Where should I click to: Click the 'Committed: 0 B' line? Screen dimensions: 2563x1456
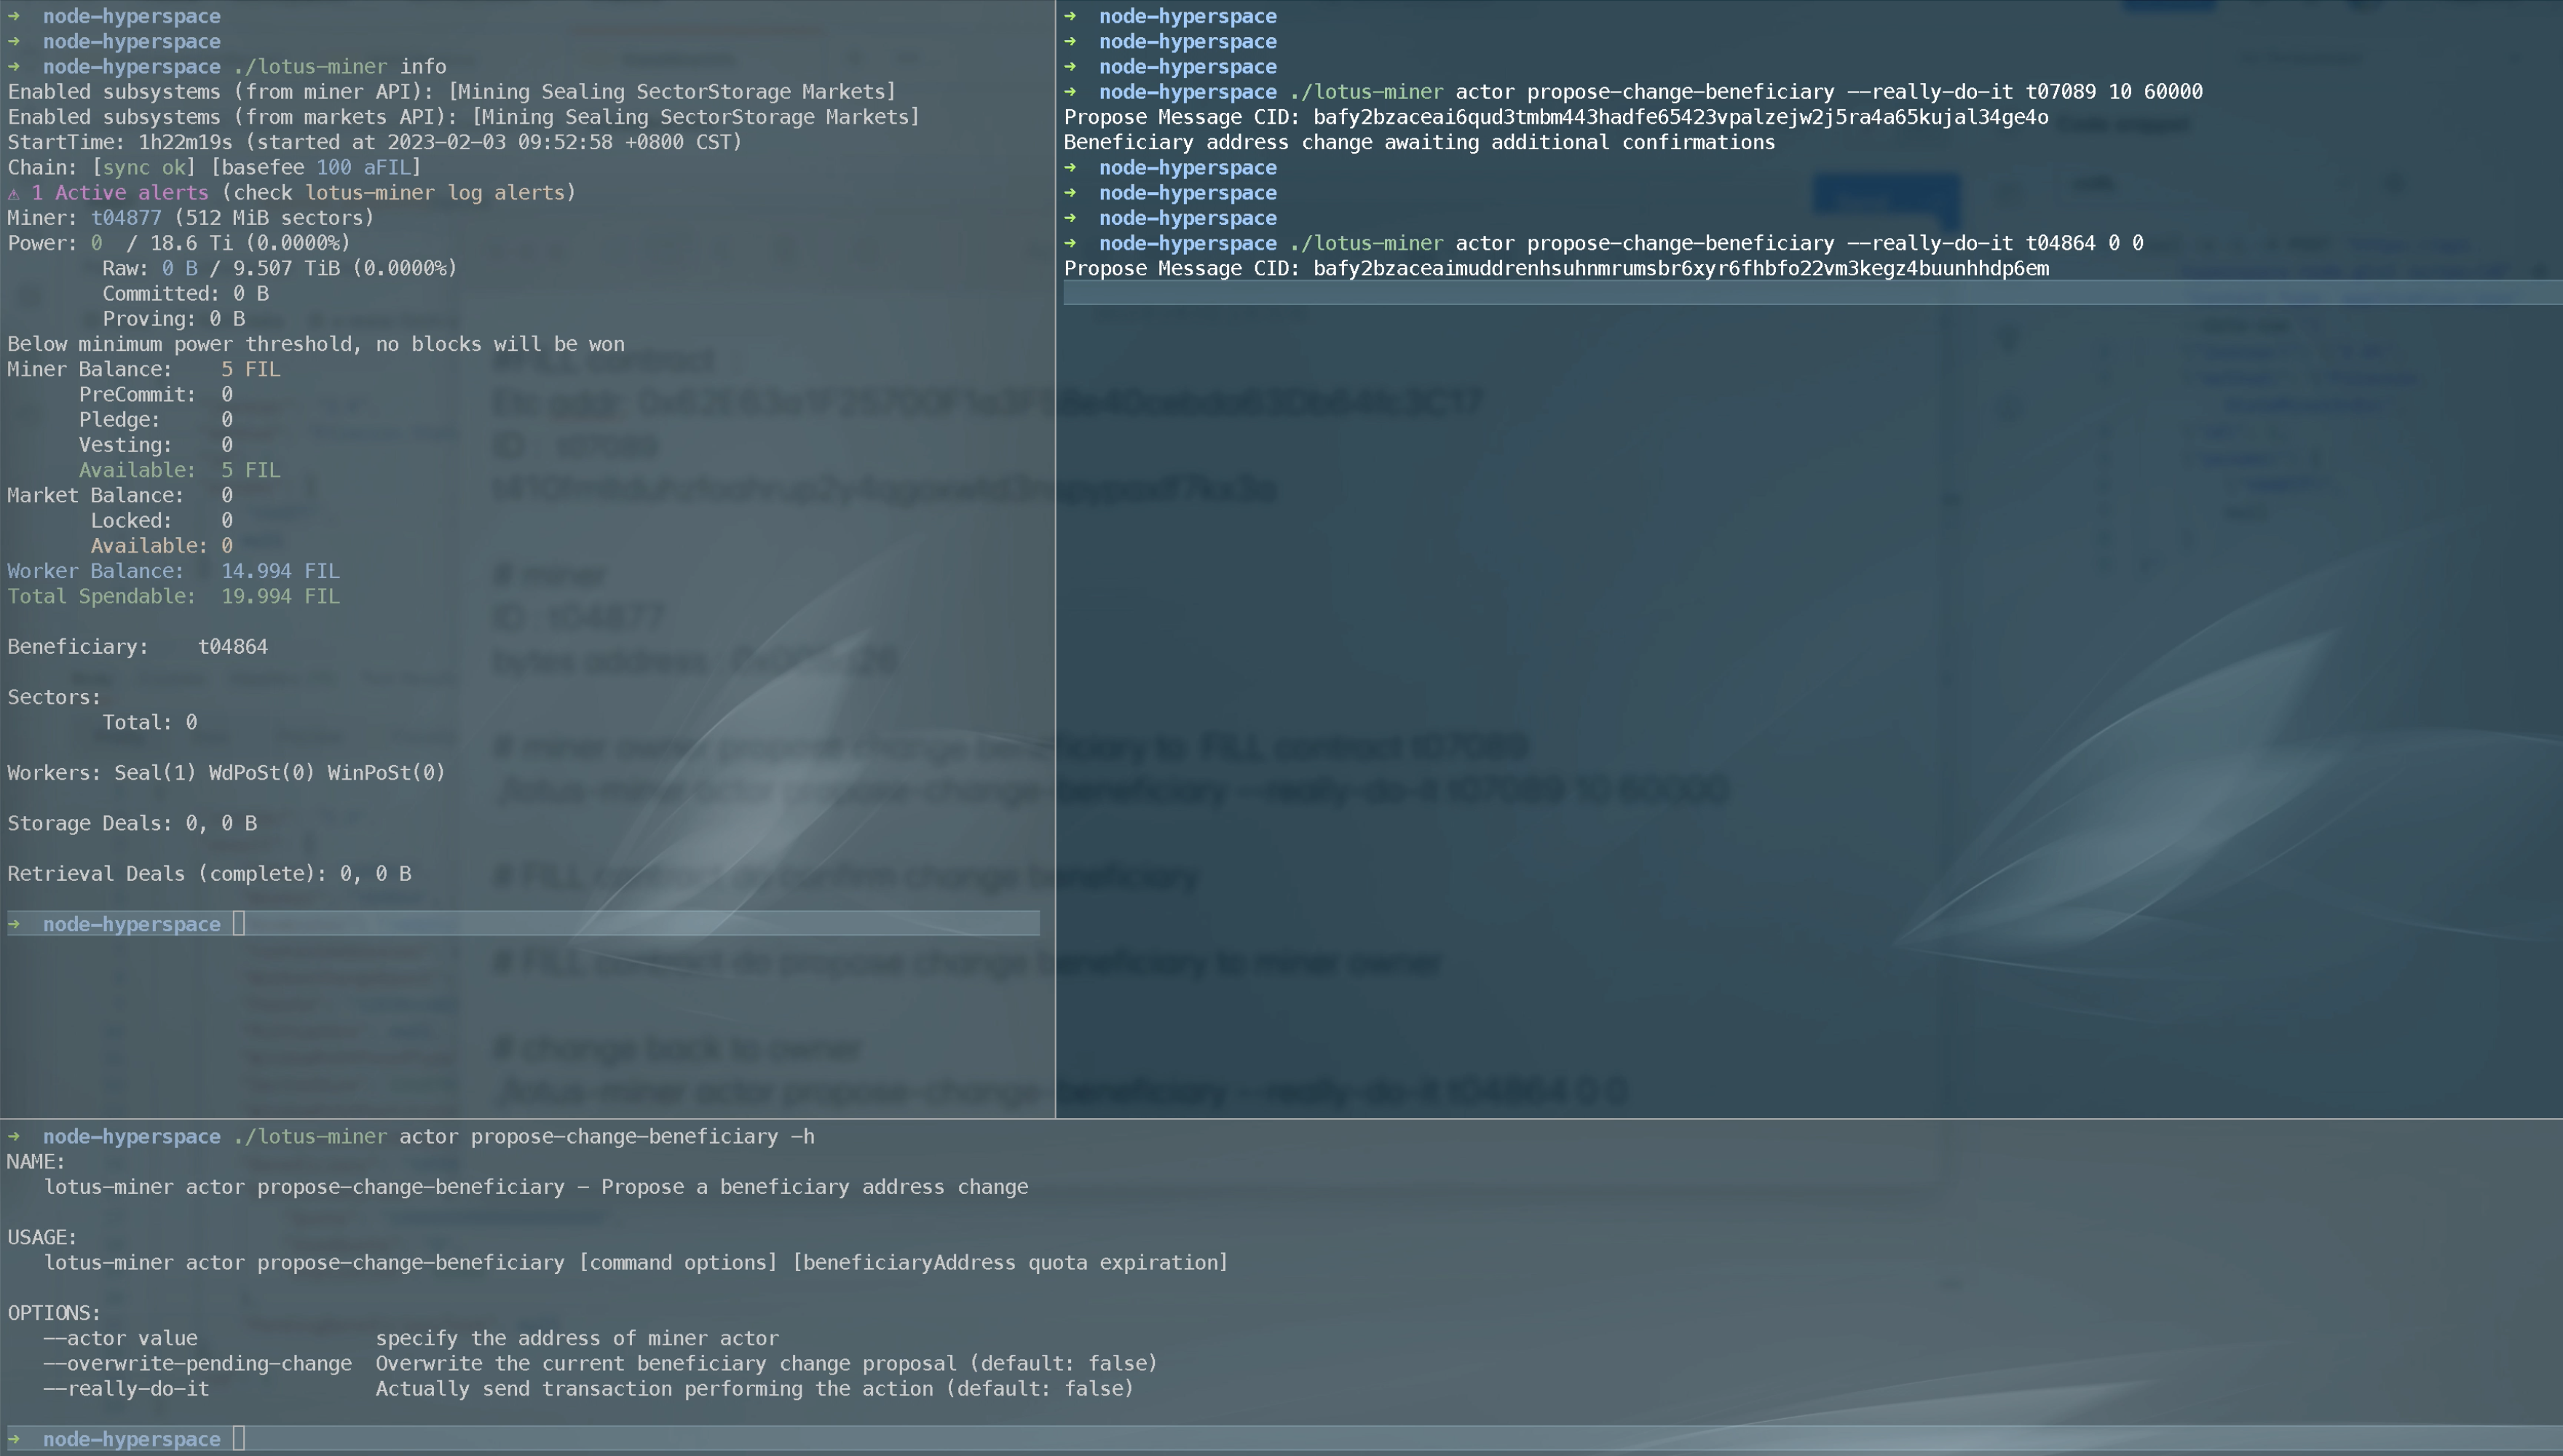(x=185, y=293)
